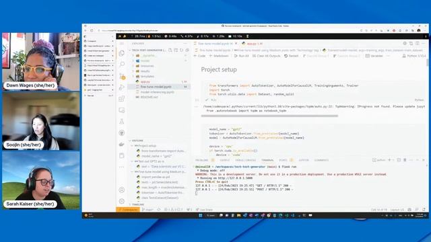
Task: Select the Terminal panel tab
Action: [x=267, y=160]
